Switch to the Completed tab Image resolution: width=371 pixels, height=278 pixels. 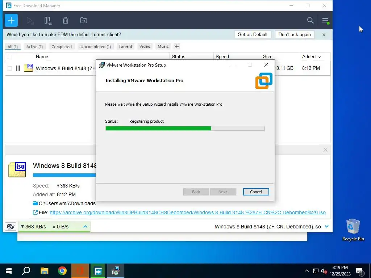tap(62, 47)
